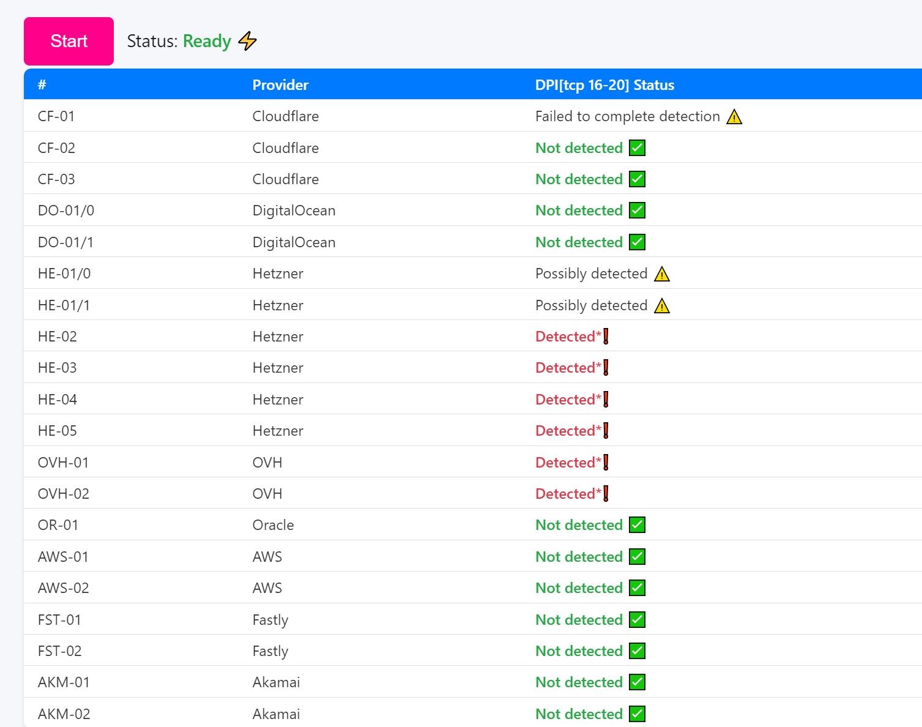Click the lightning bolt icon beside Ready

[248, 41]
